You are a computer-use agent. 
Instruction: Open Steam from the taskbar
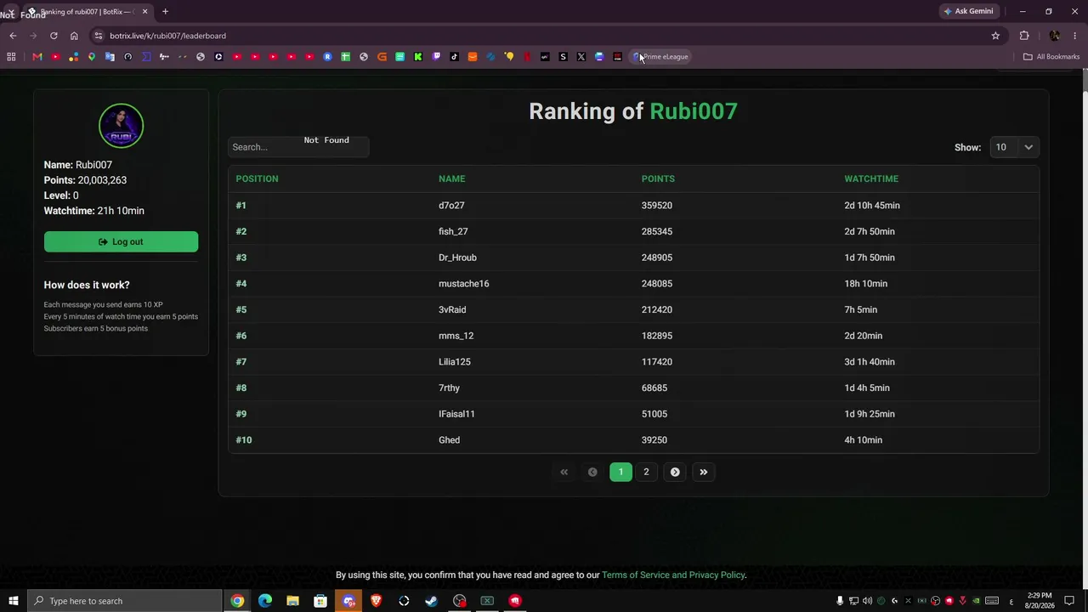[432, 601]
